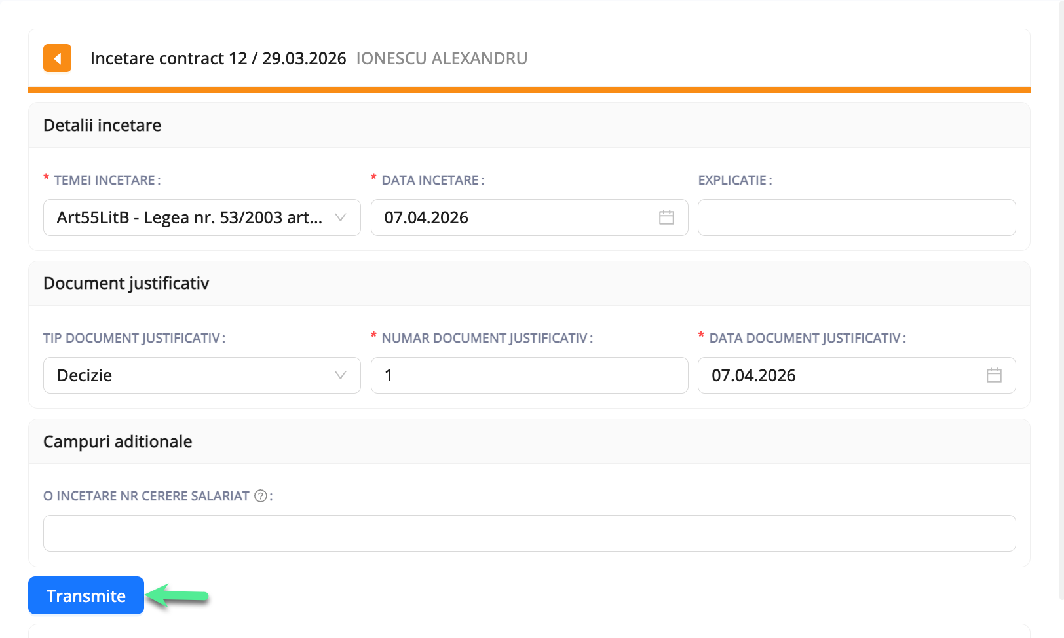
Task: Click the Data Document Justificativ date value
Action: pos(753,375)
